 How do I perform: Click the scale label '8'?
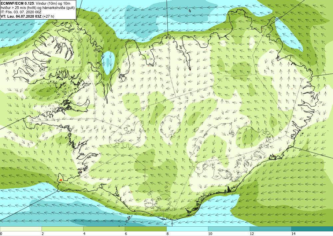[167, 234]
